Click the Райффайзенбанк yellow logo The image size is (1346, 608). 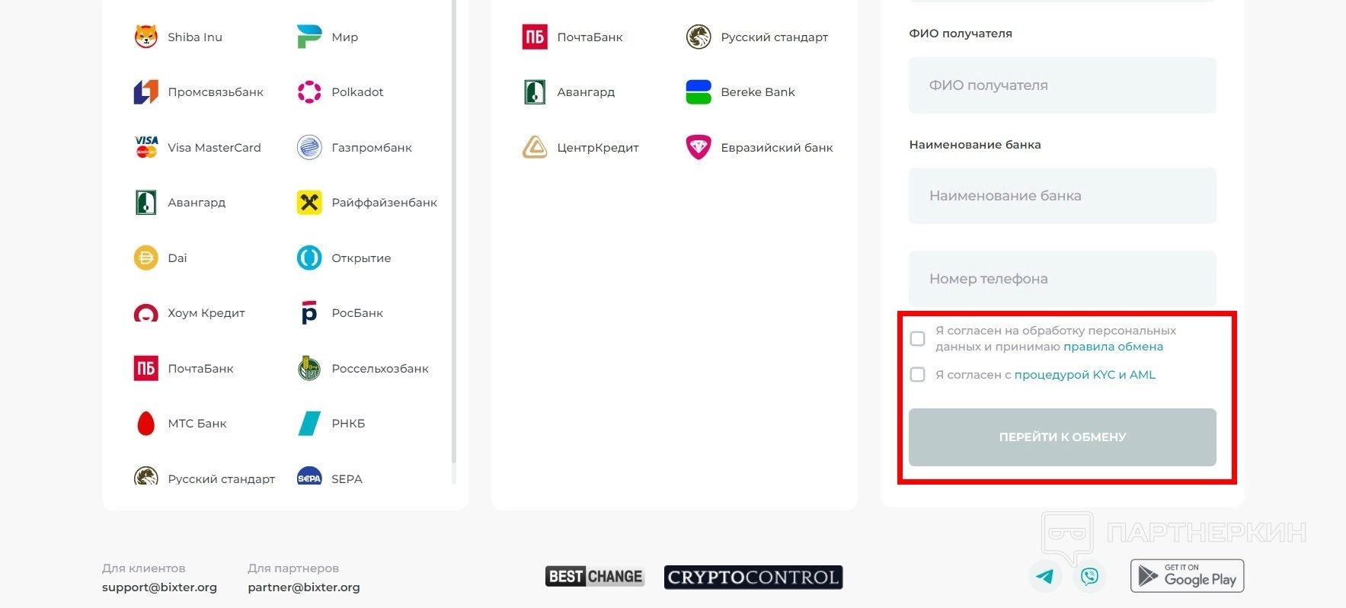pyautogui.click(x=309, y=203)
